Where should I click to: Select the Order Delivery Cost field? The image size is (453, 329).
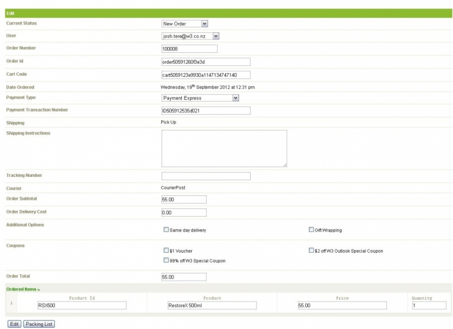(x=184, y=213)
